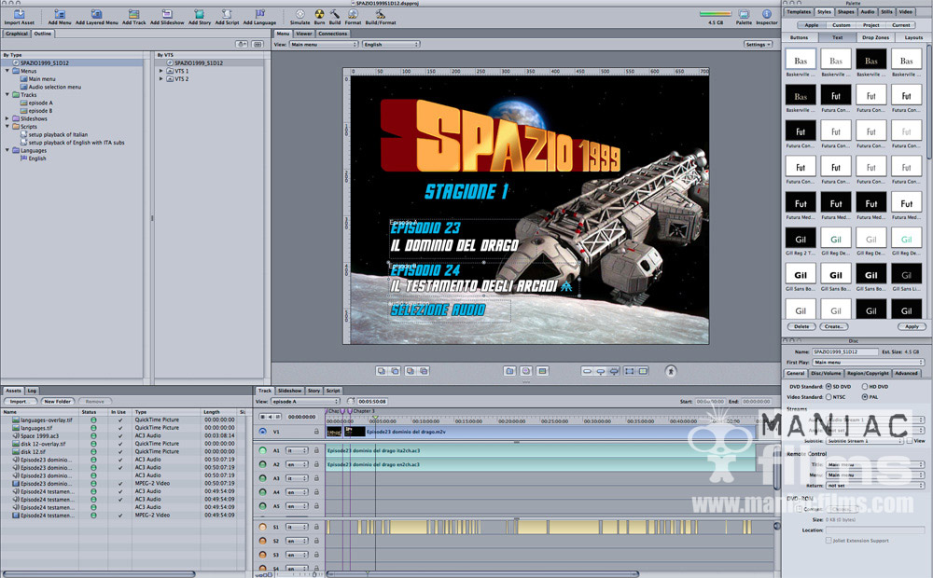Viewport: 933px width, 578px height.
Task: Open the English language dropdown
Action: click(390, 45)
